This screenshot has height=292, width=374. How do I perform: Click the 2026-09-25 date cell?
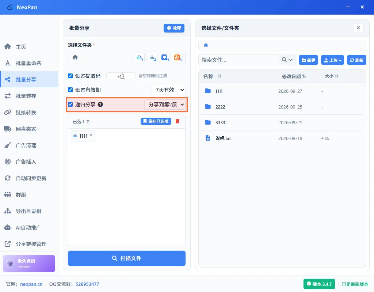pos(290,107)
